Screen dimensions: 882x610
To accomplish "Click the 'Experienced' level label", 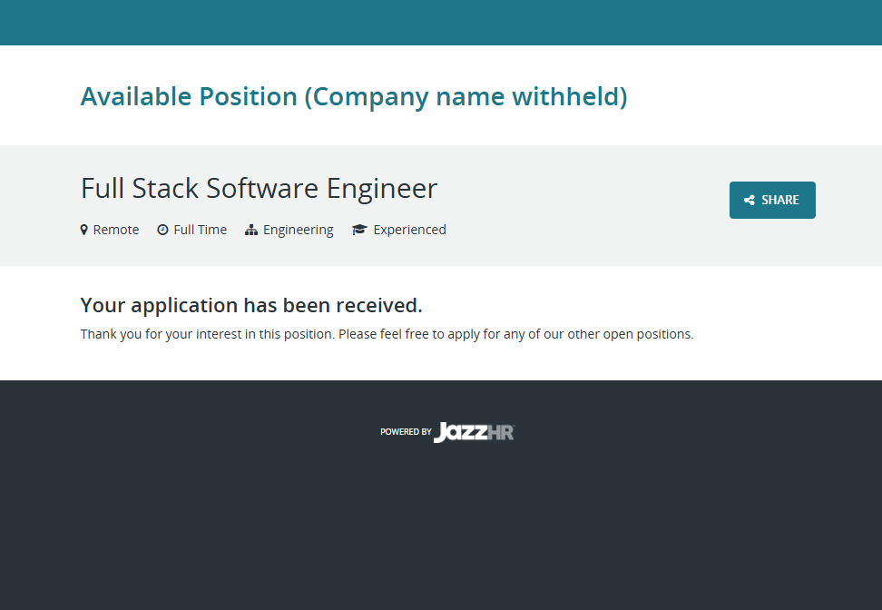I will click(409, 230).
